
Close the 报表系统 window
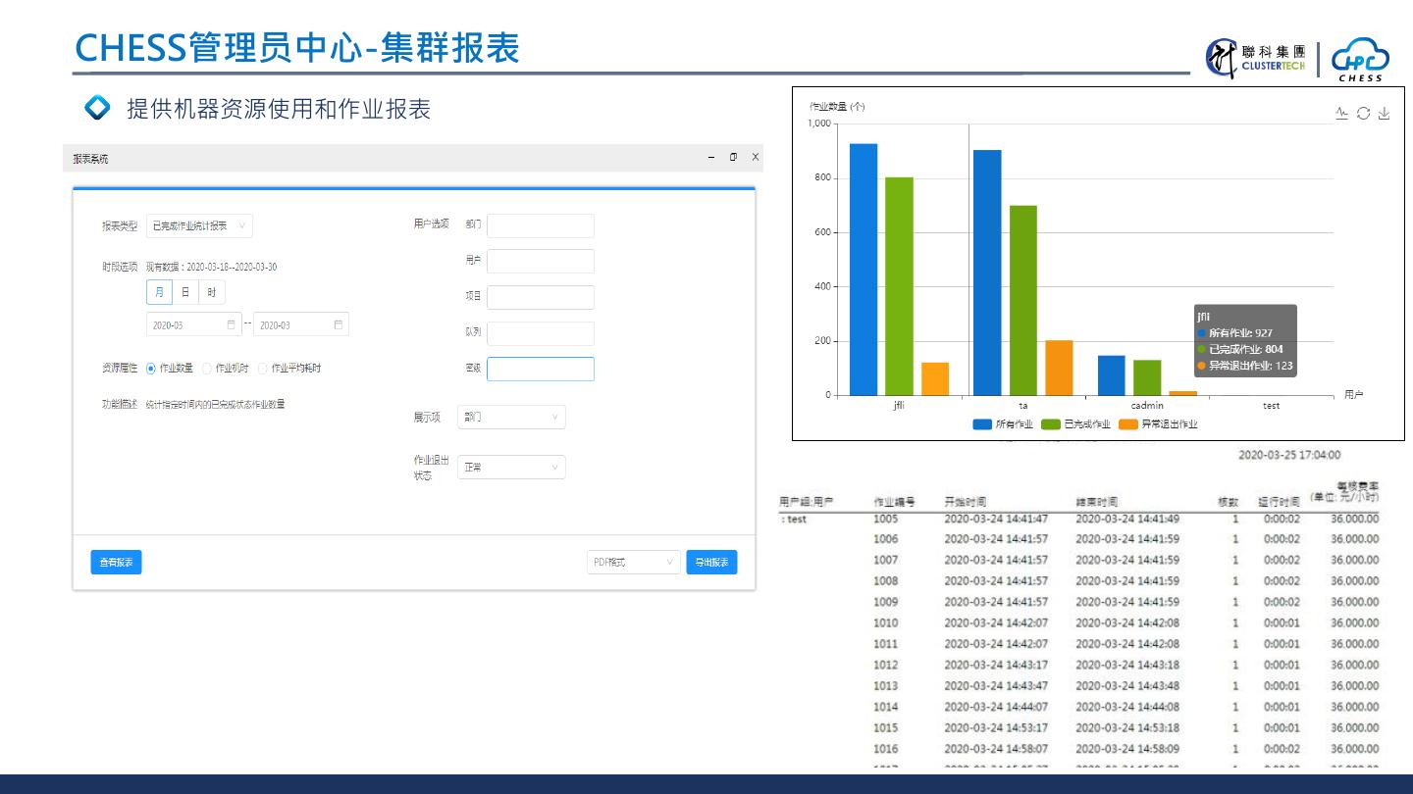[755, 157]
